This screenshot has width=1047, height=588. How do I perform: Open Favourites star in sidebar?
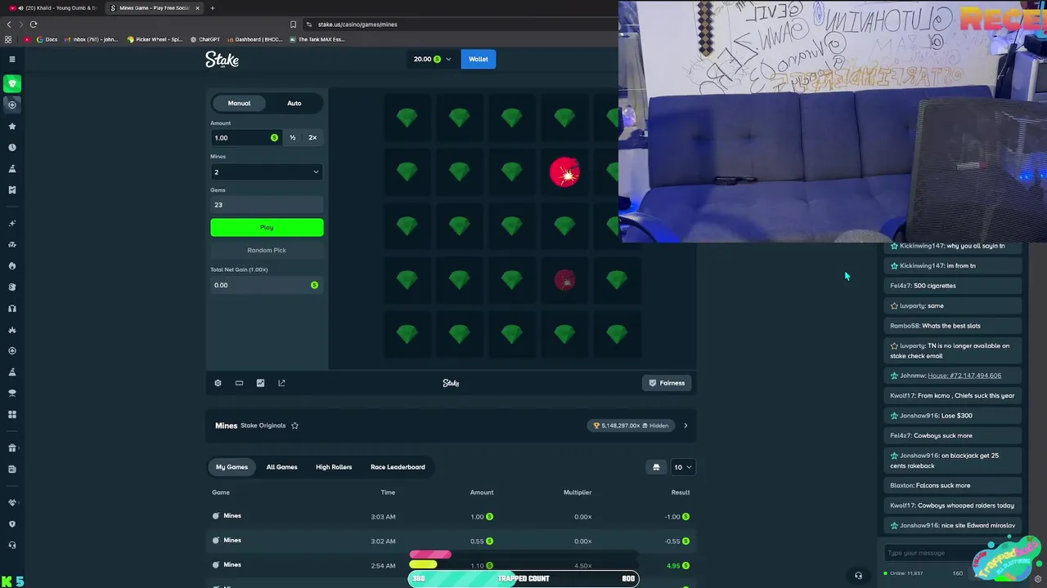pos(11,127)
